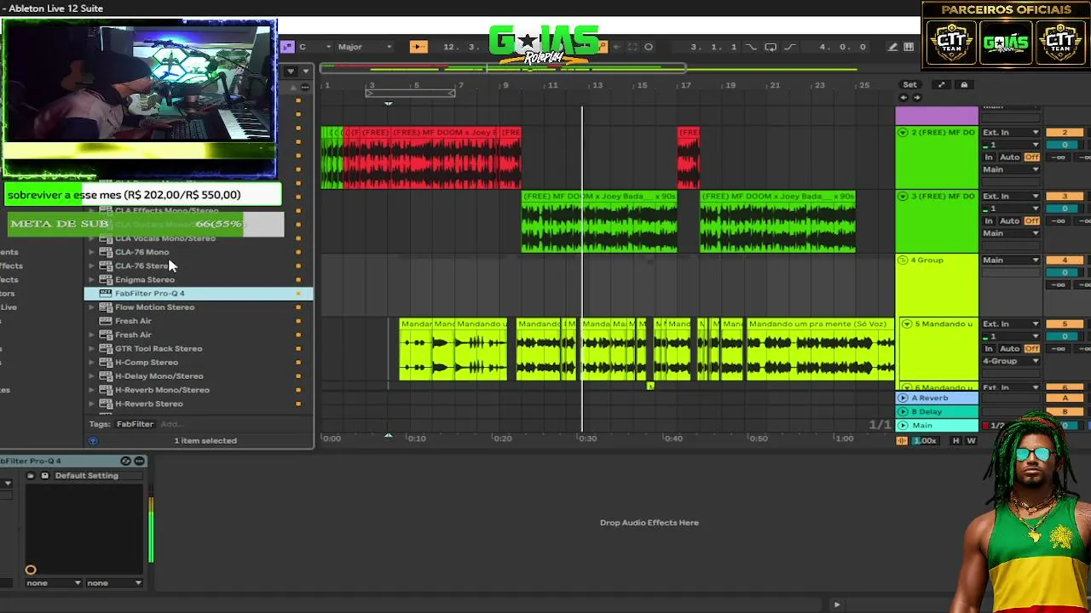Select FabFilter Pro-Q 4 in browser list
Screen dimensions: 1091x613
199,294
